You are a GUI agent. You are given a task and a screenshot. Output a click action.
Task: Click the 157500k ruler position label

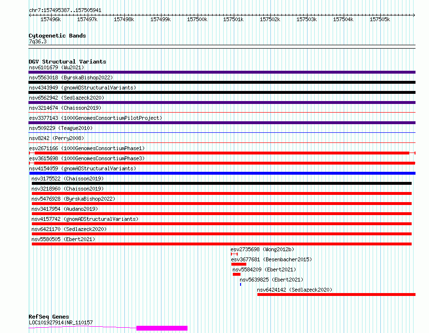[197, 19]
